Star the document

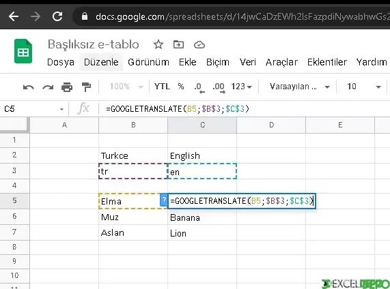coord(158,45)
